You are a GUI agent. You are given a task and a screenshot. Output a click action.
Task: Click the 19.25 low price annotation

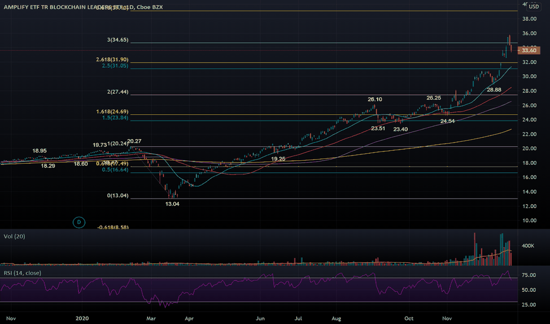[x=278, y=159]
